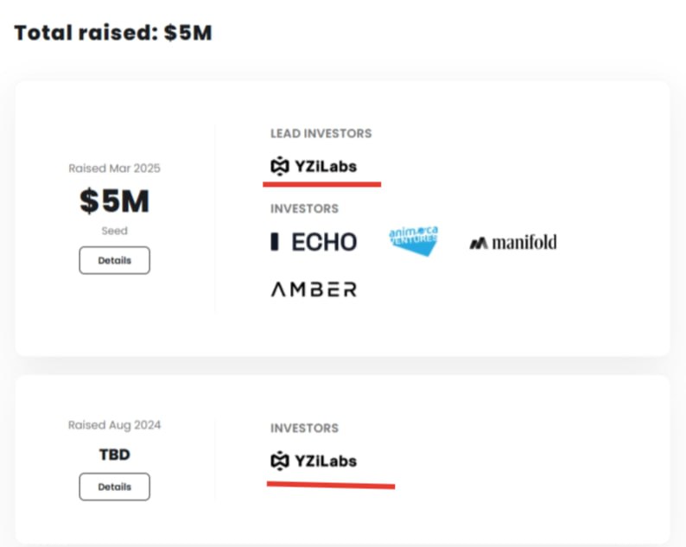Click the manifold investor logo
Screen dimensions: 686x547
click(513, 242)
